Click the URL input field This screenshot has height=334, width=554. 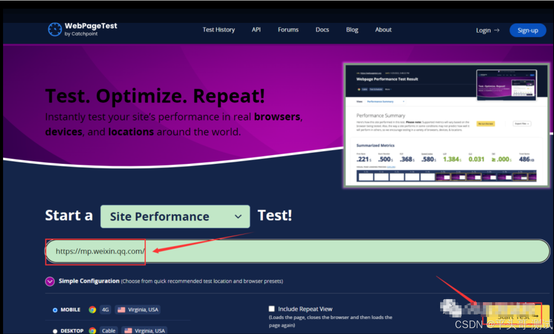coord(297,251)
